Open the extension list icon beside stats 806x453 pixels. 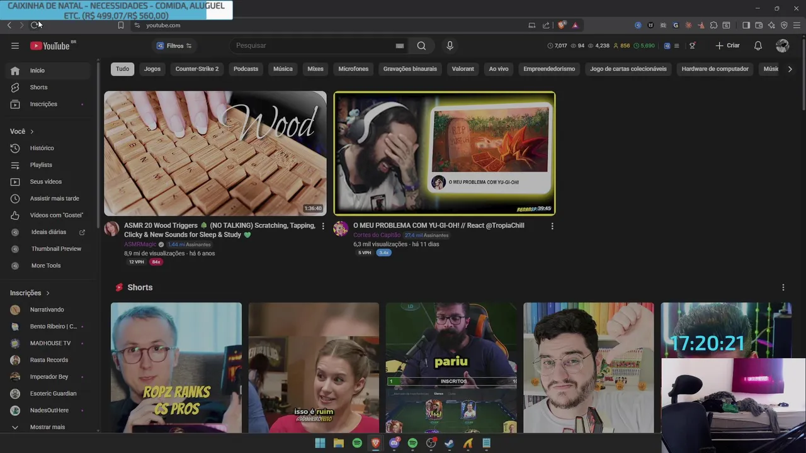tap(677, 45)
